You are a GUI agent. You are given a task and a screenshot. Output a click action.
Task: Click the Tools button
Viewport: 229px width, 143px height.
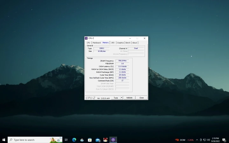pos(116,98)
